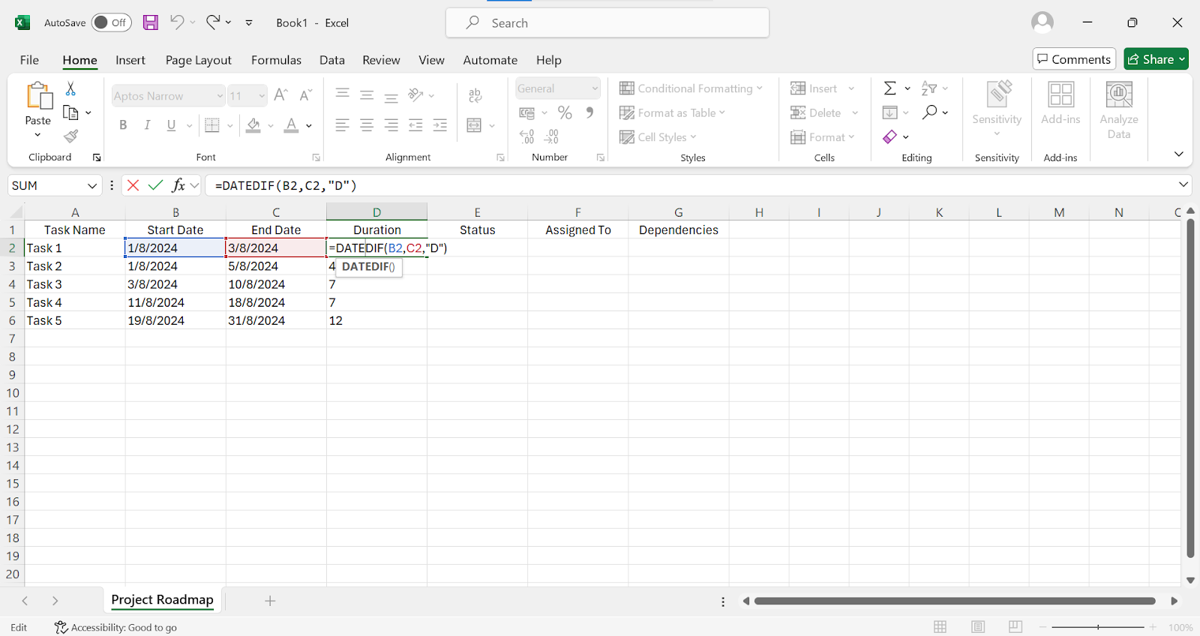Open font name dropdown Aptos Narrow
This screenshot has height=636, width=1200.
(x=220, y=96)
